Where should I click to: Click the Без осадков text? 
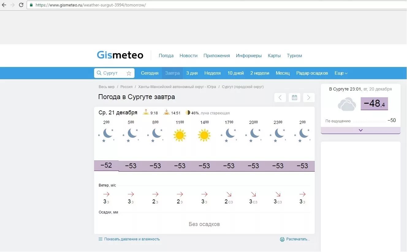point(204,224)
